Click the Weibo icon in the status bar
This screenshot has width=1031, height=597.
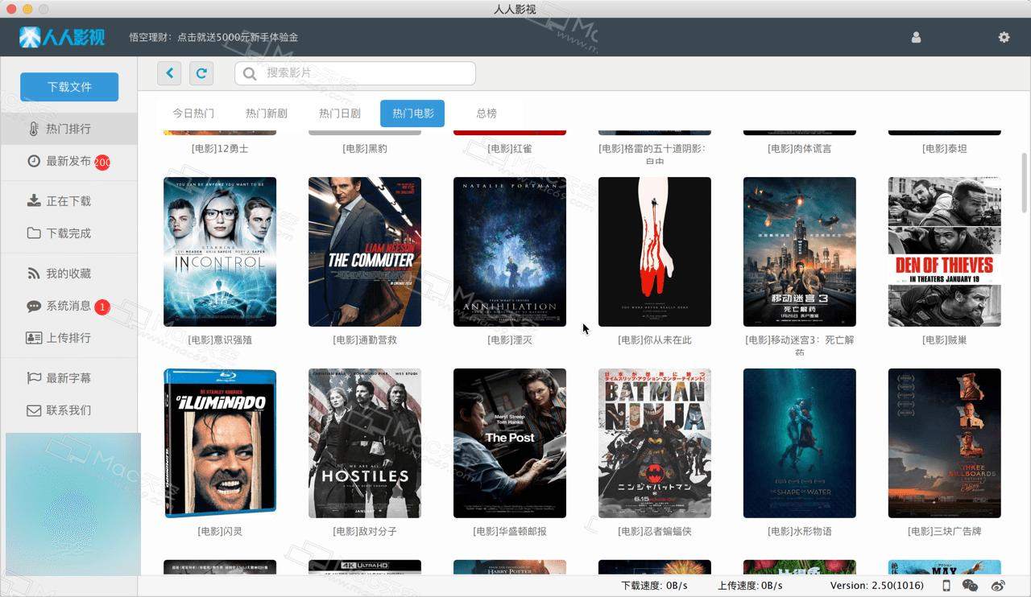coord(997,586)
